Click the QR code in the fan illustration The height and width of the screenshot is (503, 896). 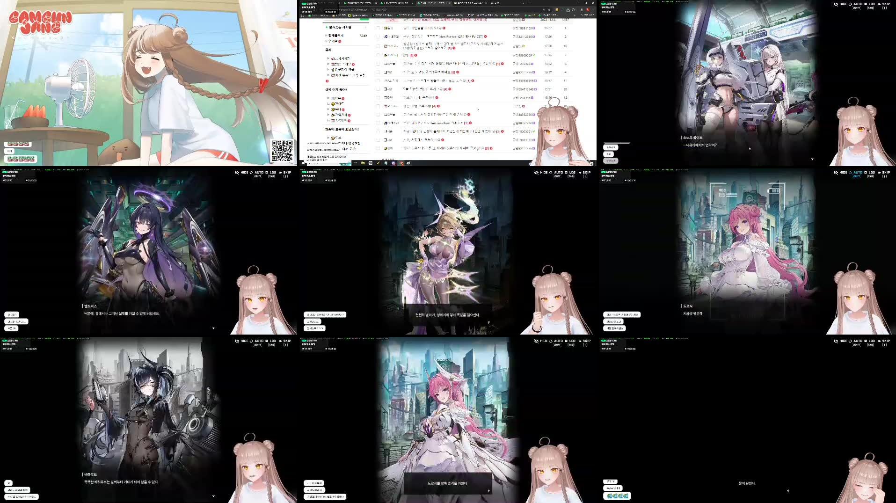coord(282,151)
